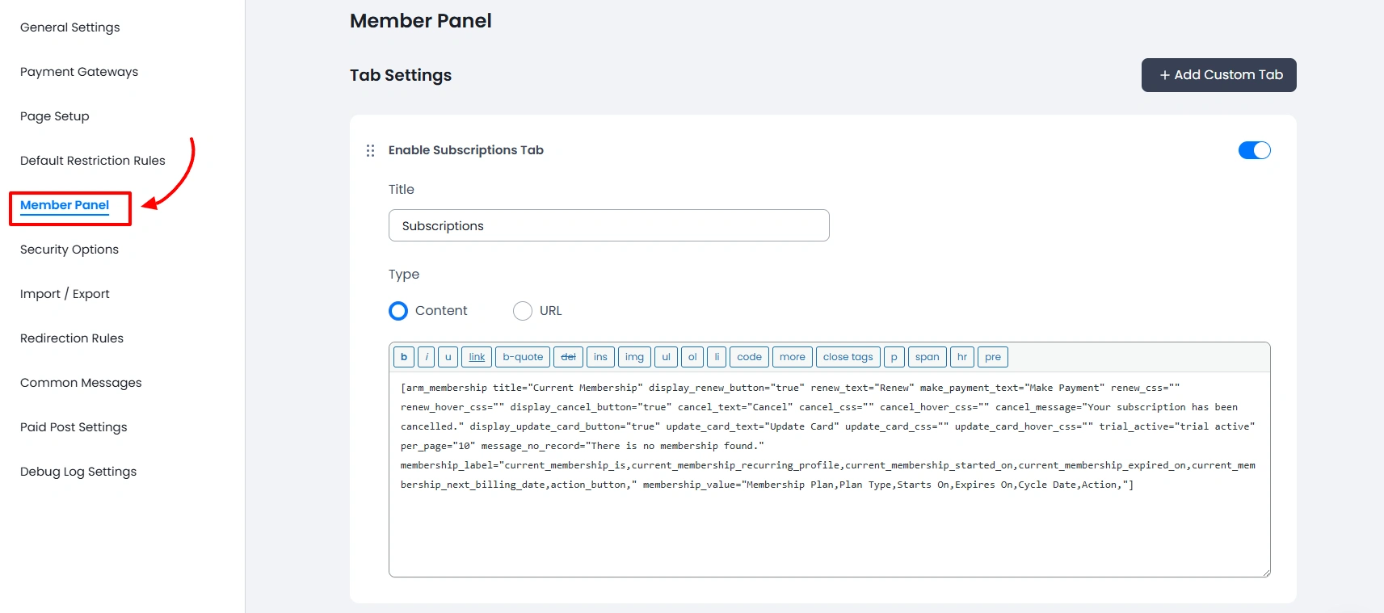
Task: Disable the Enable Subscriptions Tab toggle
Action: (1253, 149)
